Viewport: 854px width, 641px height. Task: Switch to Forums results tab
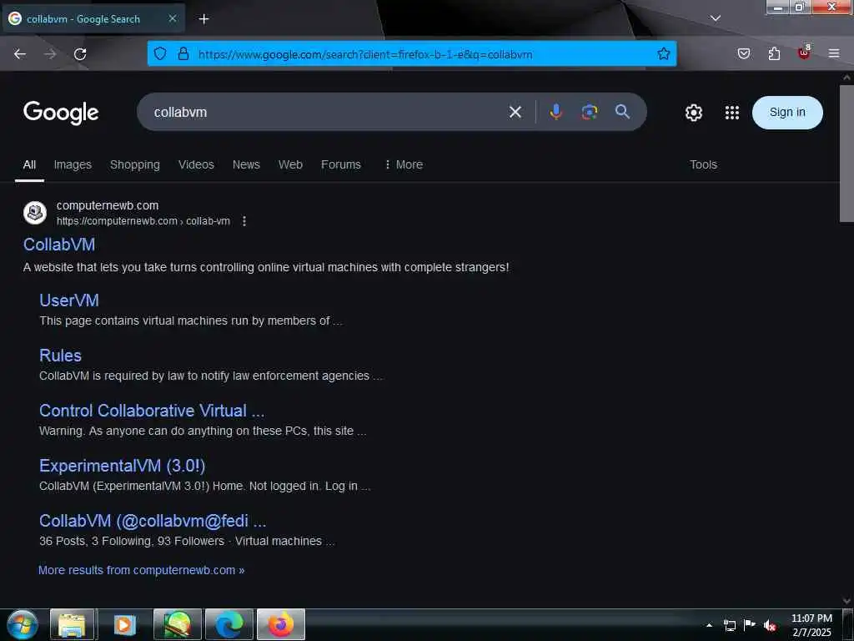coord(341,164)
